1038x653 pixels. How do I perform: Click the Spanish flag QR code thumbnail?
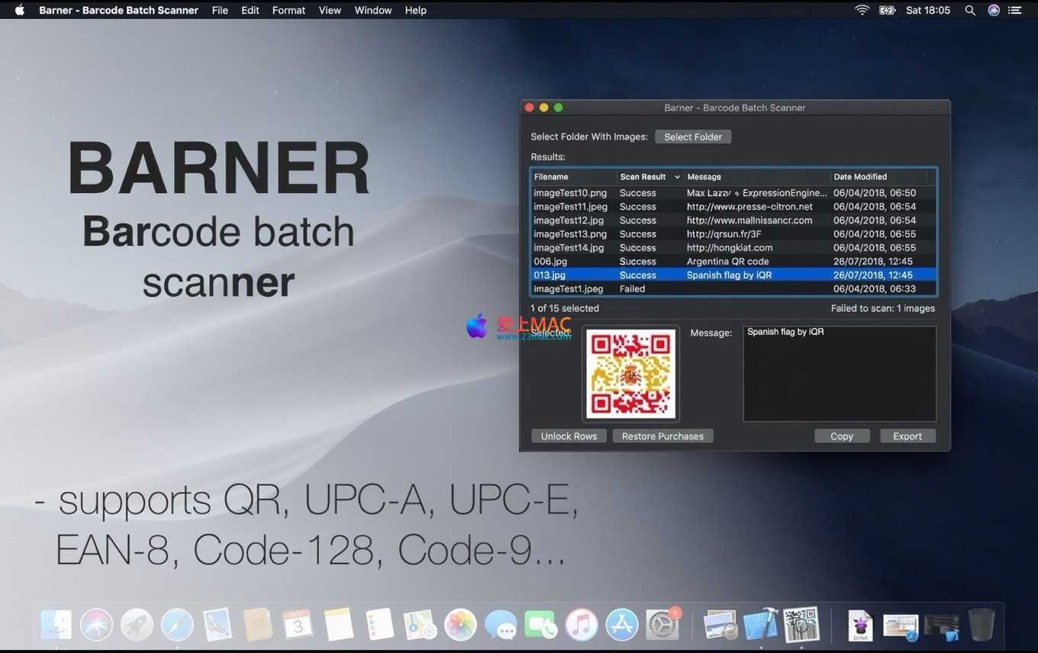coord(630,374)
